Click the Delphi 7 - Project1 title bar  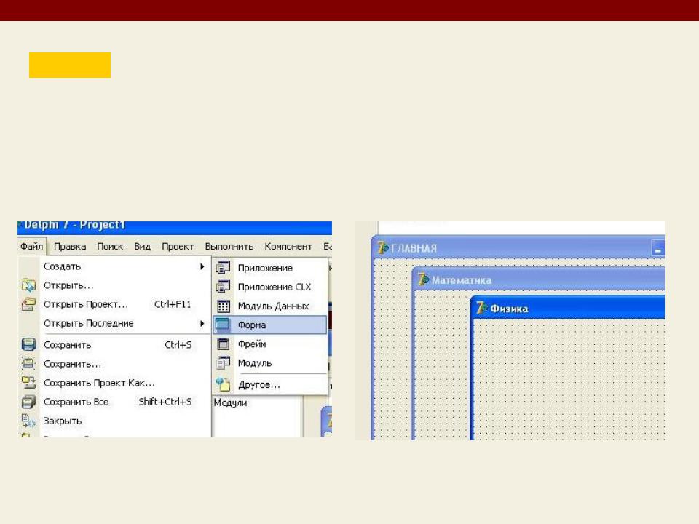[175, 227]
